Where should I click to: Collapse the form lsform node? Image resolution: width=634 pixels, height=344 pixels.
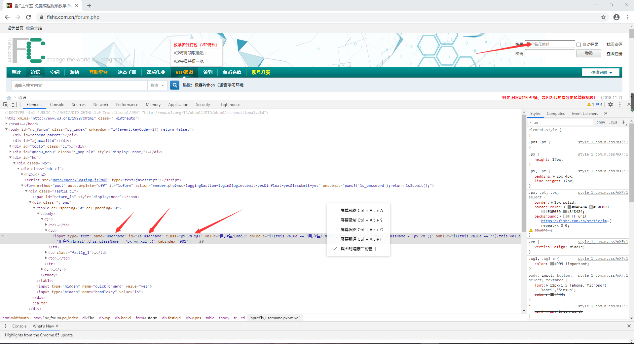click(22, 186)
